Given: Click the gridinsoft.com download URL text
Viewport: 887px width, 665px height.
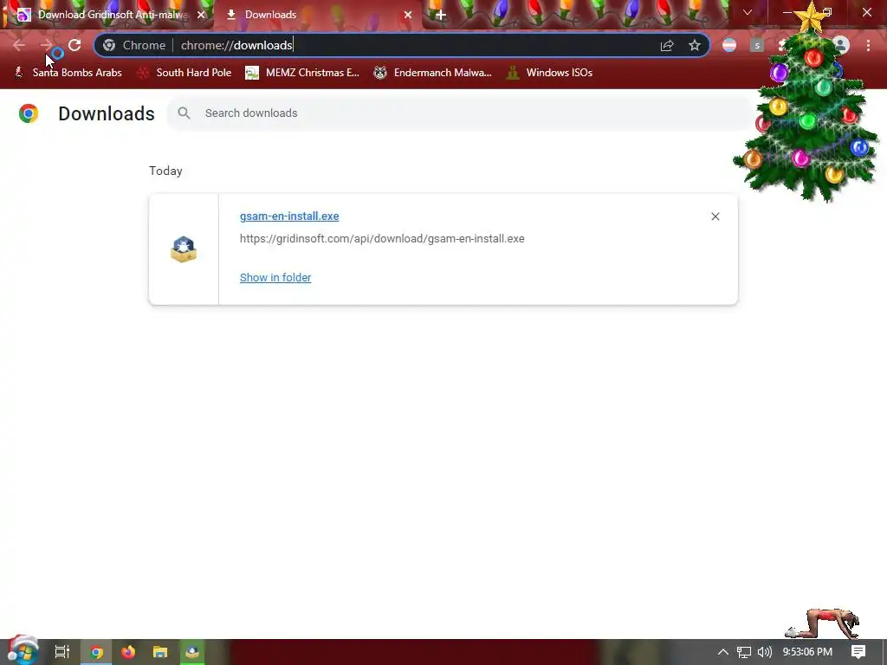Looking at the screenshot, I should pos(382,239).
